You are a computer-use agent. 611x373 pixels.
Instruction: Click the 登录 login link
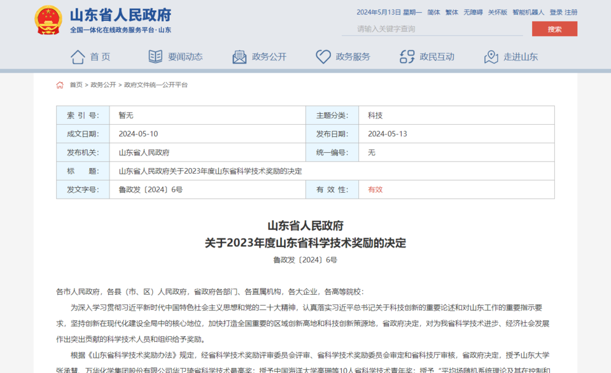pyautogui.click(x=556, y=12)
